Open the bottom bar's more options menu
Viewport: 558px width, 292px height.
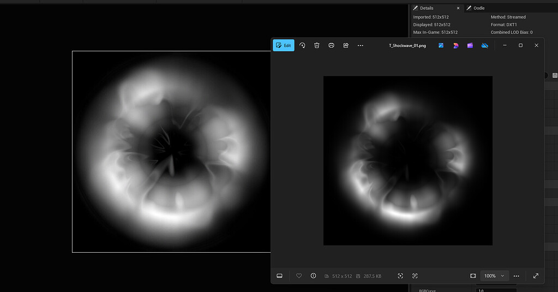click(x=516, y=276)
